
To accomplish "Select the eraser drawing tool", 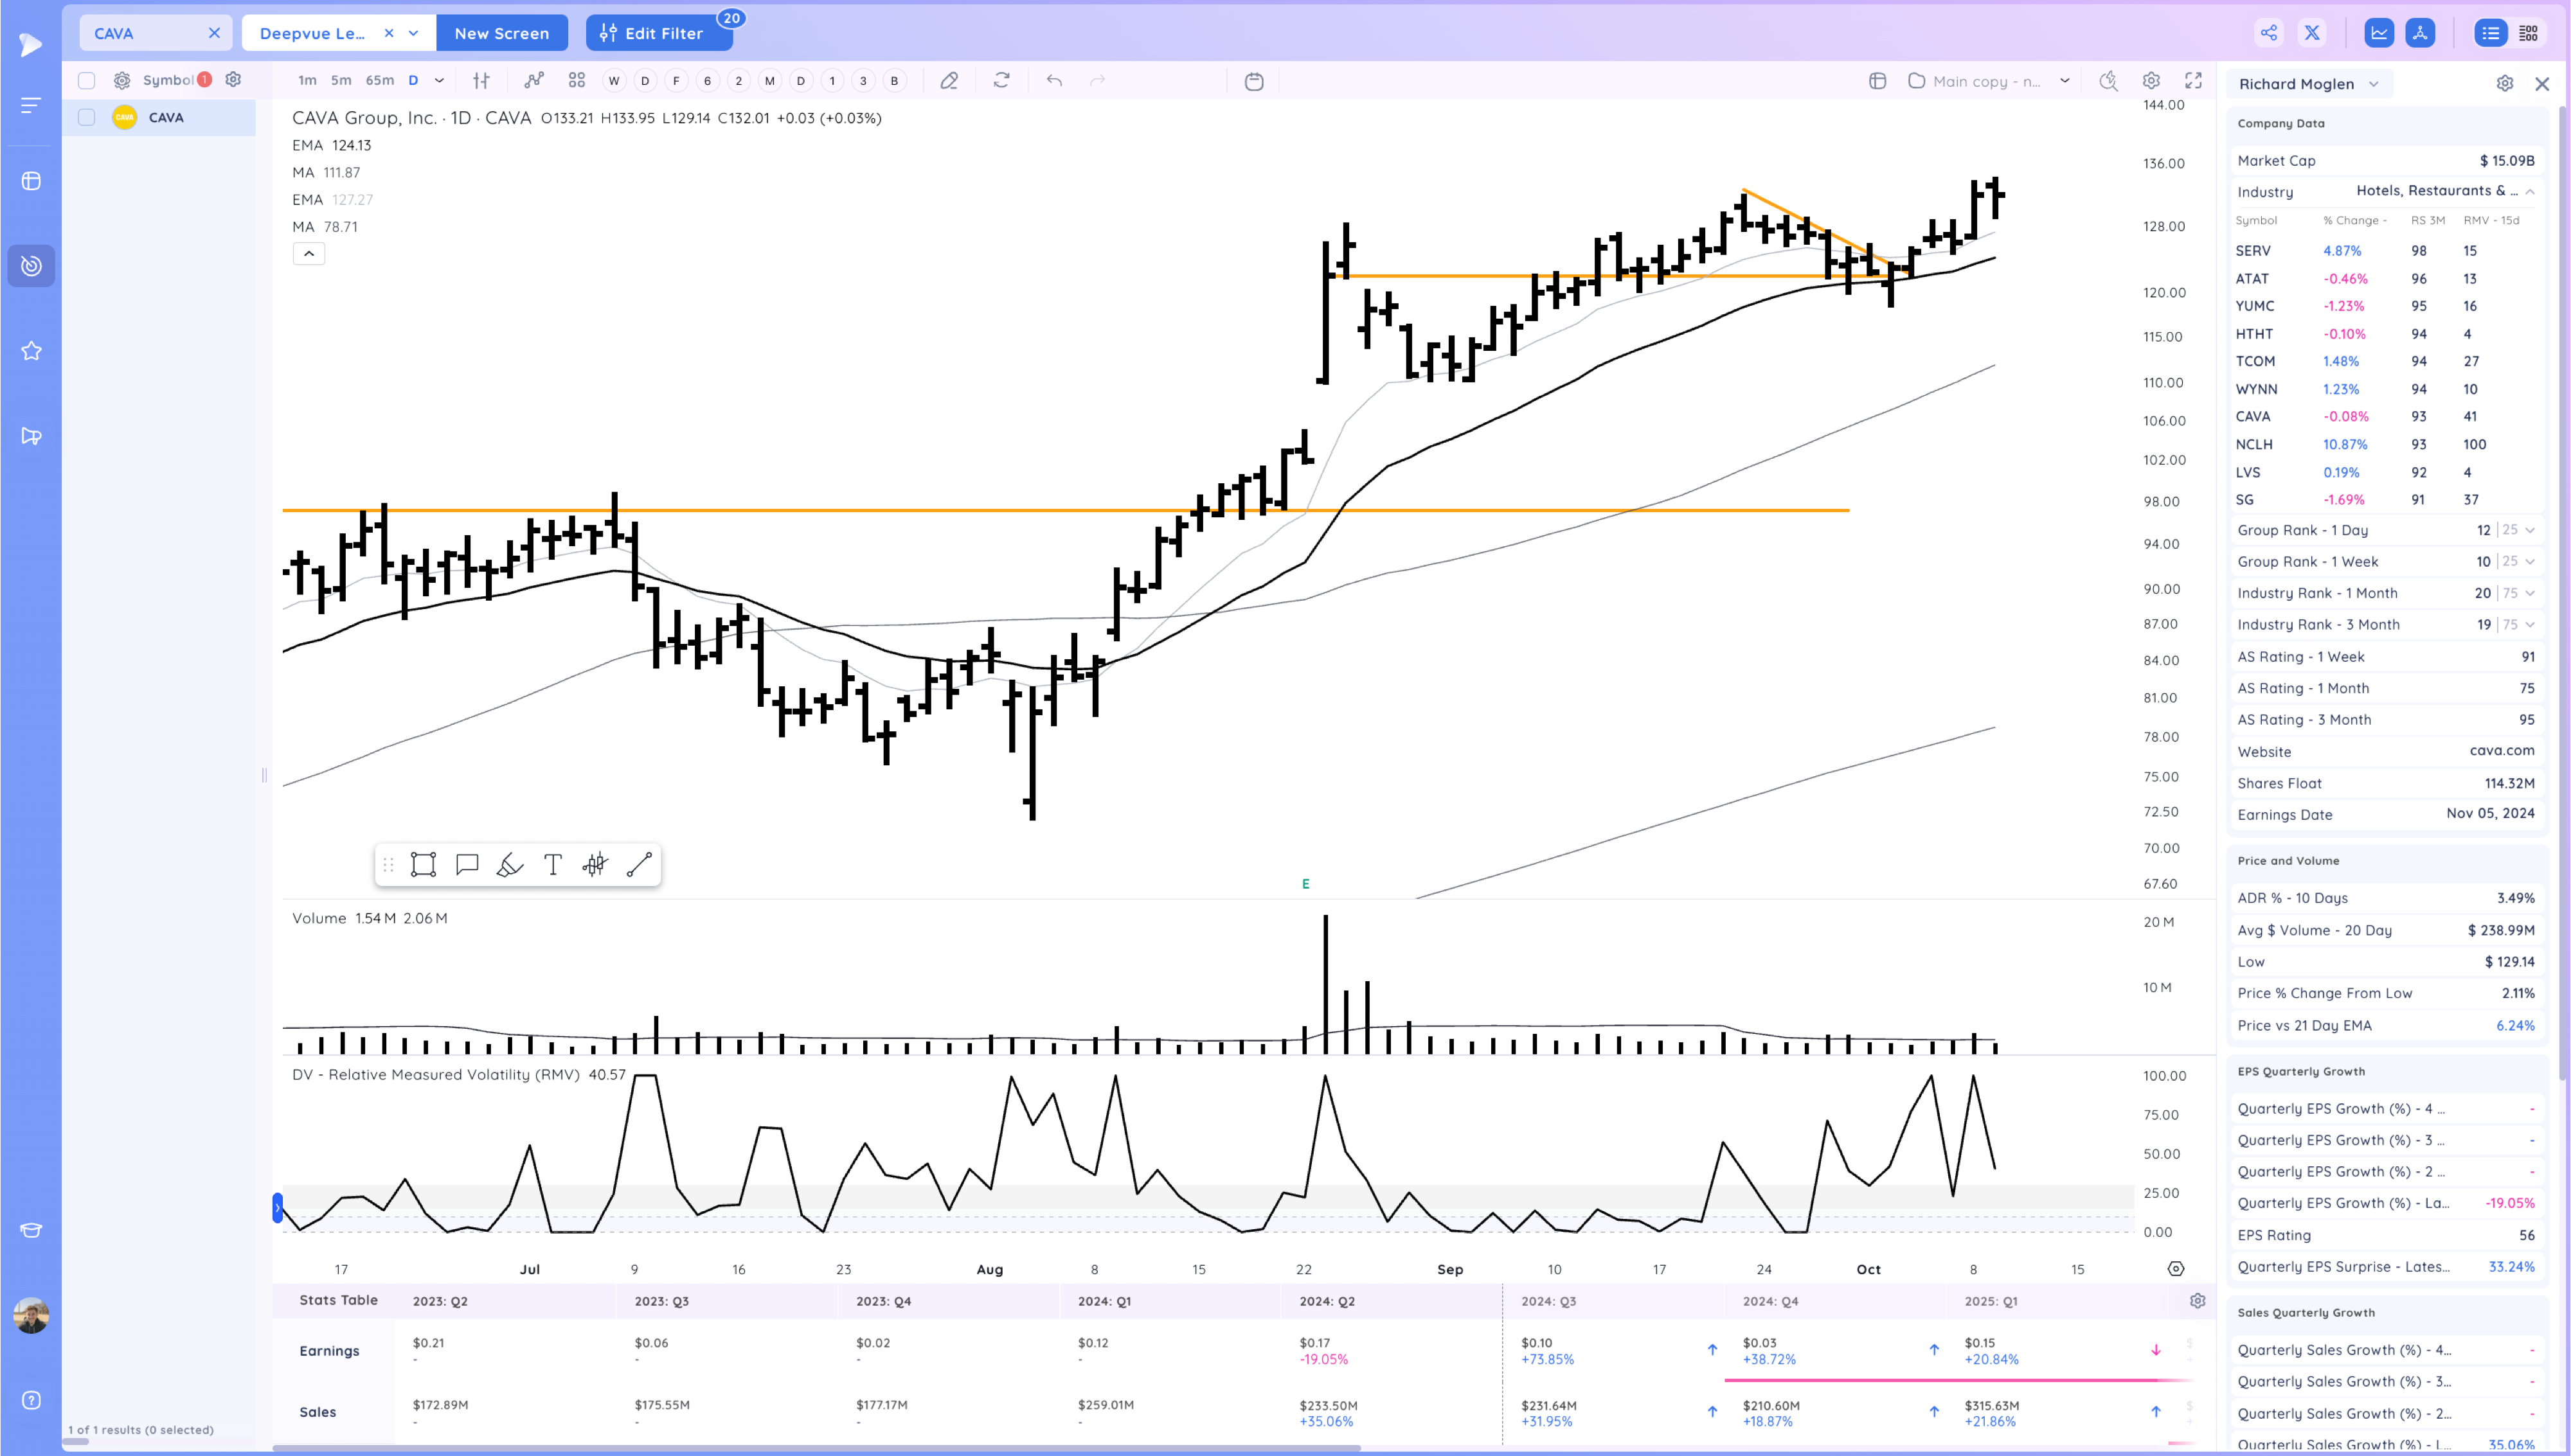I will 949,81.
